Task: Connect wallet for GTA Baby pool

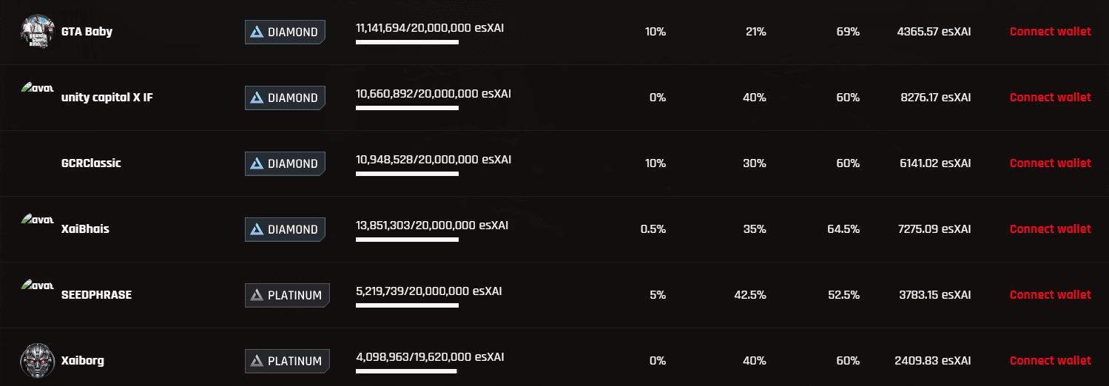Action: (x=1050, y=32)
